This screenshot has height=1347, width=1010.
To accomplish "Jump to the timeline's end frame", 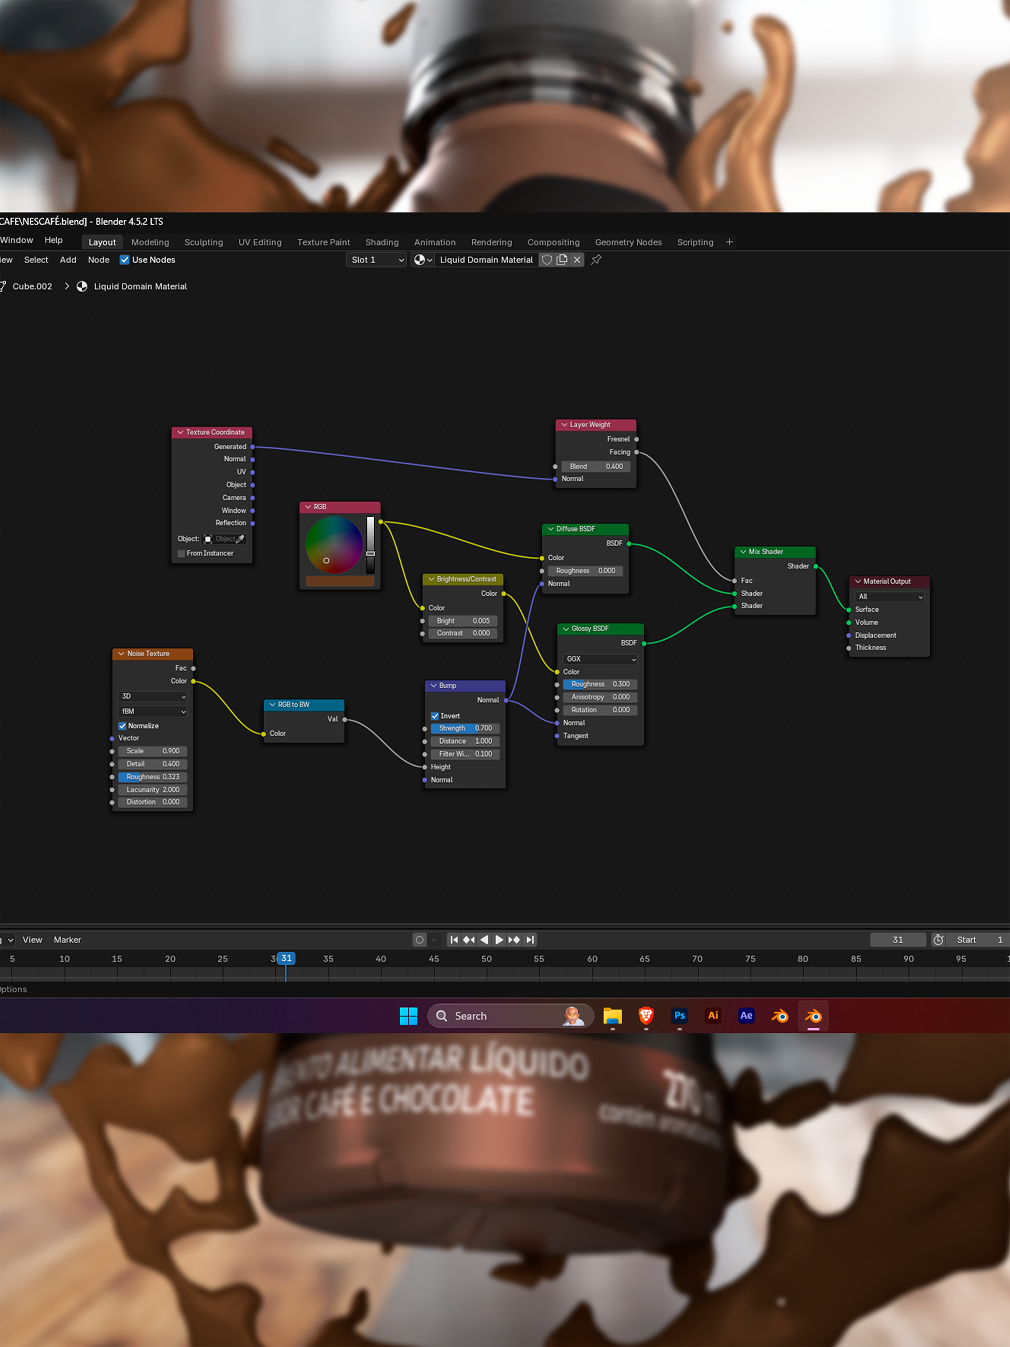I will (x=530, y=940).
